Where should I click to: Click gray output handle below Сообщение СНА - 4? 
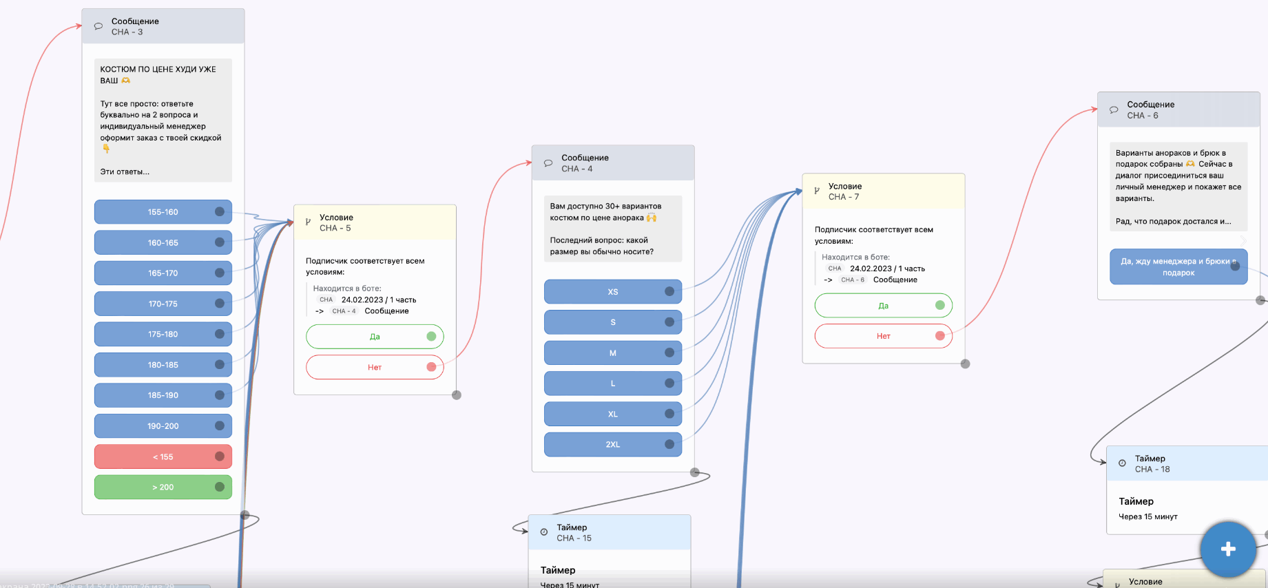(x=695, y=472)
